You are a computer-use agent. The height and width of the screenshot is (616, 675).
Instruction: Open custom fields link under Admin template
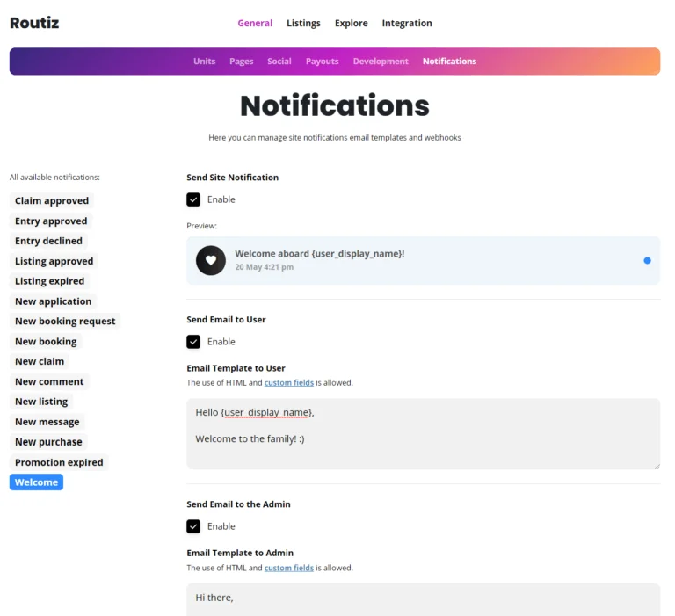point(289,568)
